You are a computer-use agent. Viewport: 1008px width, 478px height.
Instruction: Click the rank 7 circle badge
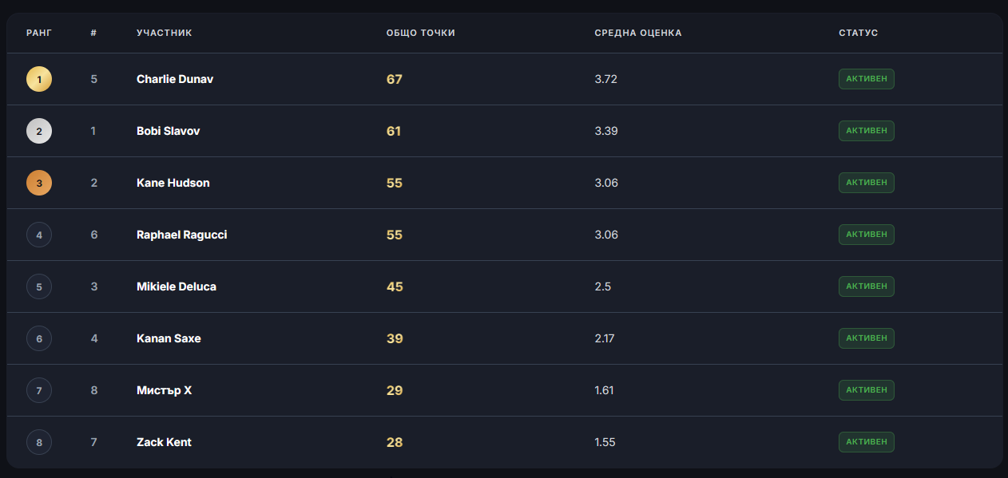tap(39, 390)
